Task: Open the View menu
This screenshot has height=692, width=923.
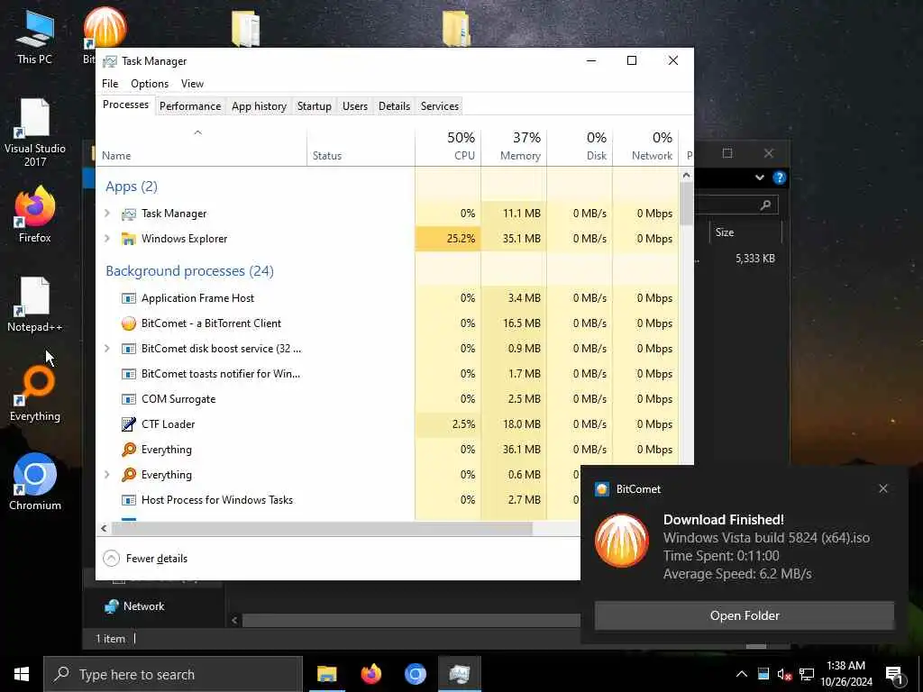Action: (x=192, y=84)
